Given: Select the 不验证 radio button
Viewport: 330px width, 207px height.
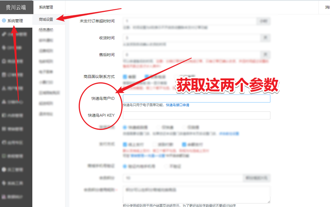Looking at the screenshot, I should pos(166,166).
